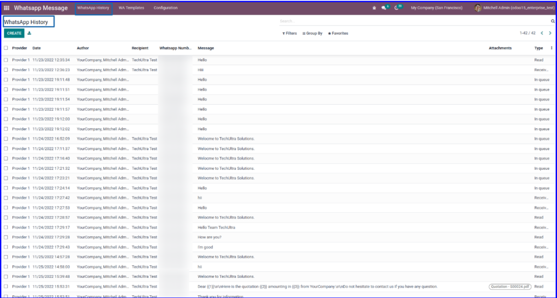
Task: Click the Whatsapp Message app title
Action: (41, 8)
